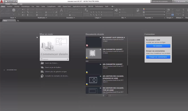
Task: Switch to the Insertion ribbon tab
Action: pyautogui.click(x=10, y=6)
